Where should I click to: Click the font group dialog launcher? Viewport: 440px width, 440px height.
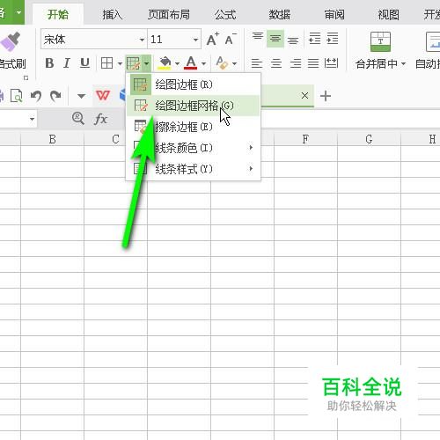tap(26, 77)
